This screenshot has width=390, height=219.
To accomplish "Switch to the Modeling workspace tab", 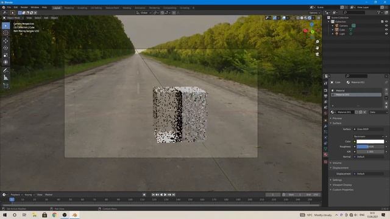I will [69, 8].
